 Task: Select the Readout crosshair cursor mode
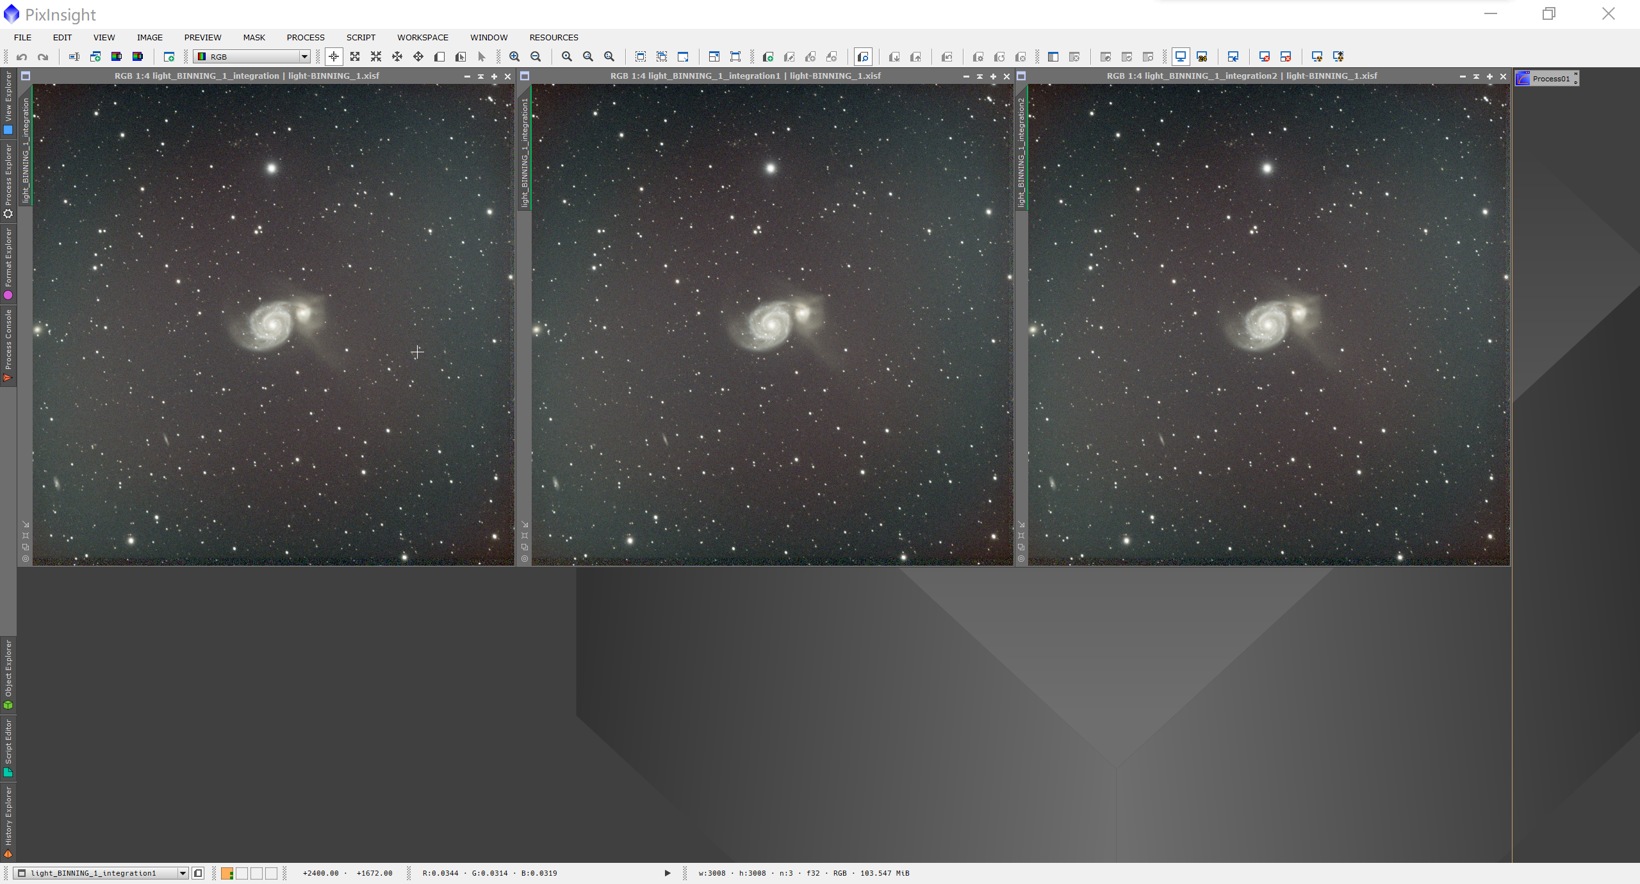click(334, 57)
